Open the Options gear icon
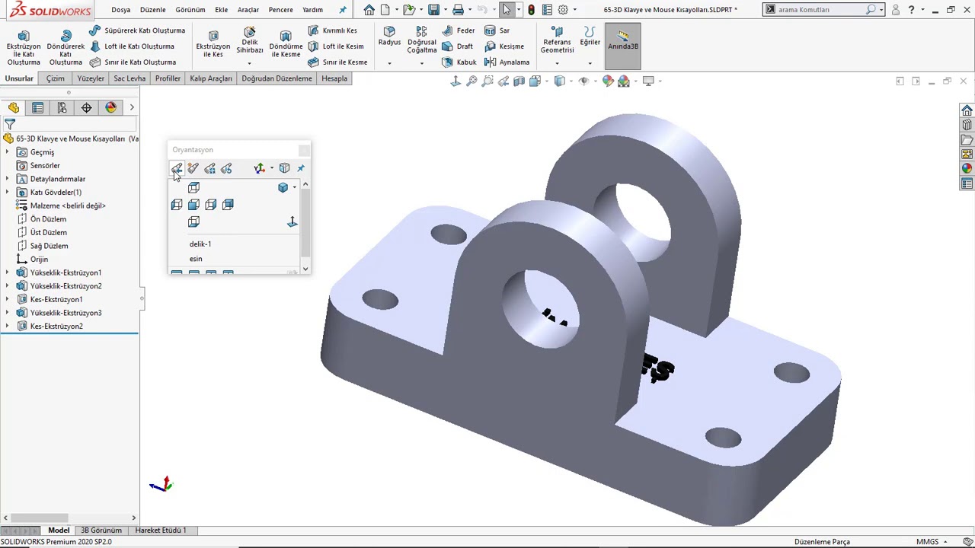This screenshot has height=548, width=975. 563,10
